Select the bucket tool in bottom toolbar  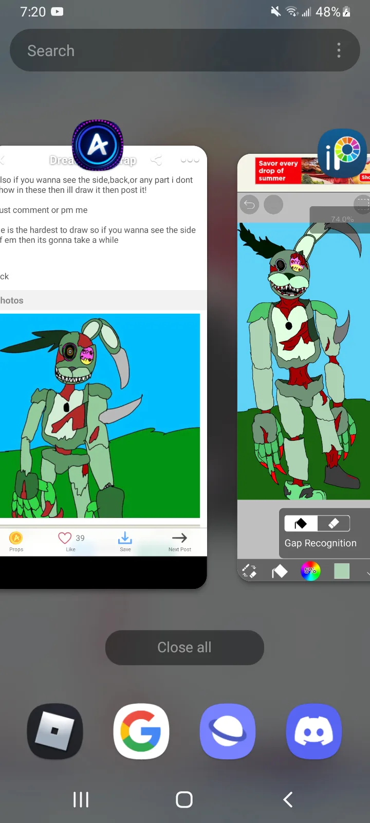(280, 571)
